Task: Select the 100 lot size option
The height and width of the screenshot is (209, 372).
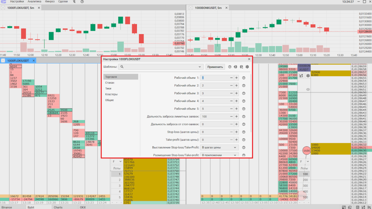Action: 306,175
